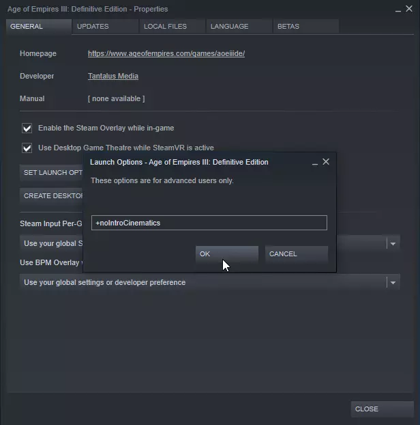420x425 pixels.
Task: Toggle Enable the Steam Overlay checkbox
Action: [27, 128]
